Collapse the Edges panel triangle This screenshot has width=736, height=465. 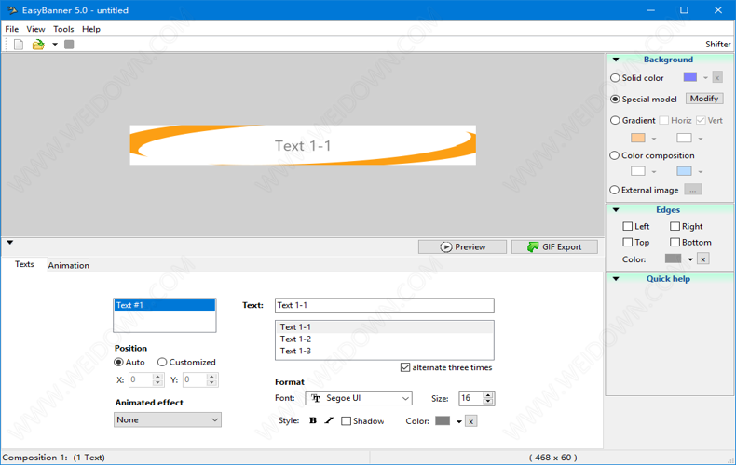click(x=616, y=210)
